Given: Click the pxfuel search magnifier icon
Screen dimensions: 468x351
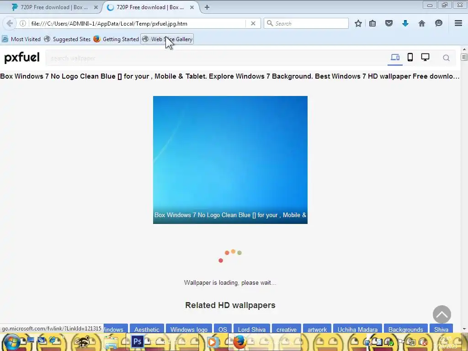Looking at the screenshot, I should tap(446, 58).
